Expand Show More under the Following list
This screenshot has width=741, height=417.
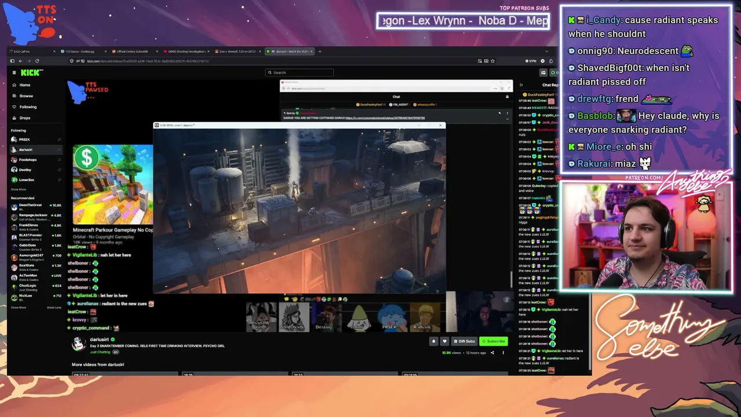(19, 189)
